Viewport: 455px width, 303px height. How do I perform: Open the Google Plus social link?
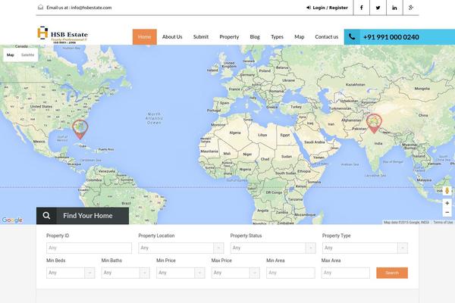point(411,8)
